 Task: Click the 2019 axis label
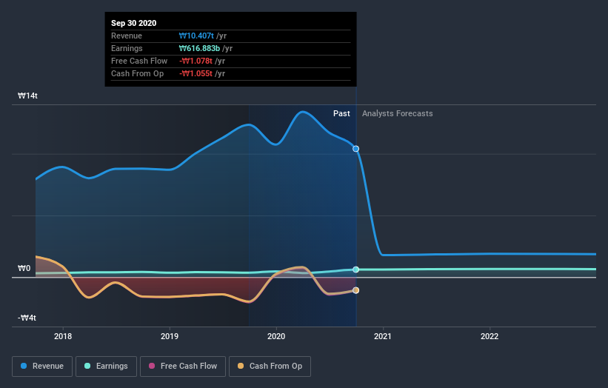[170, 336]
